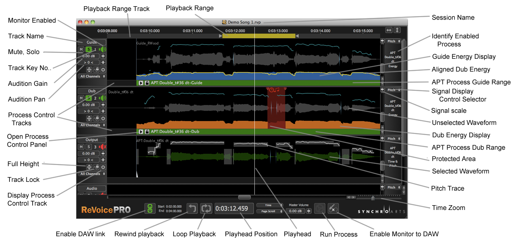Toggle Solo on the Dub track
Viewport: 520px width, 245px height.
click(x=88, y=98)
